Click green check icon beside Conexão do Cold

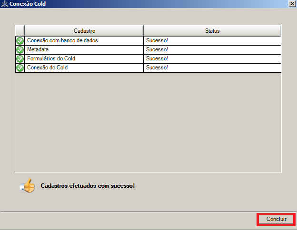[x=20, y=68]
